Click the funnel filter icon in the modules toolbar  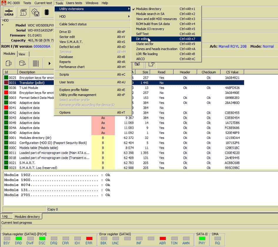pyautogui.click(x=151, y=64)
